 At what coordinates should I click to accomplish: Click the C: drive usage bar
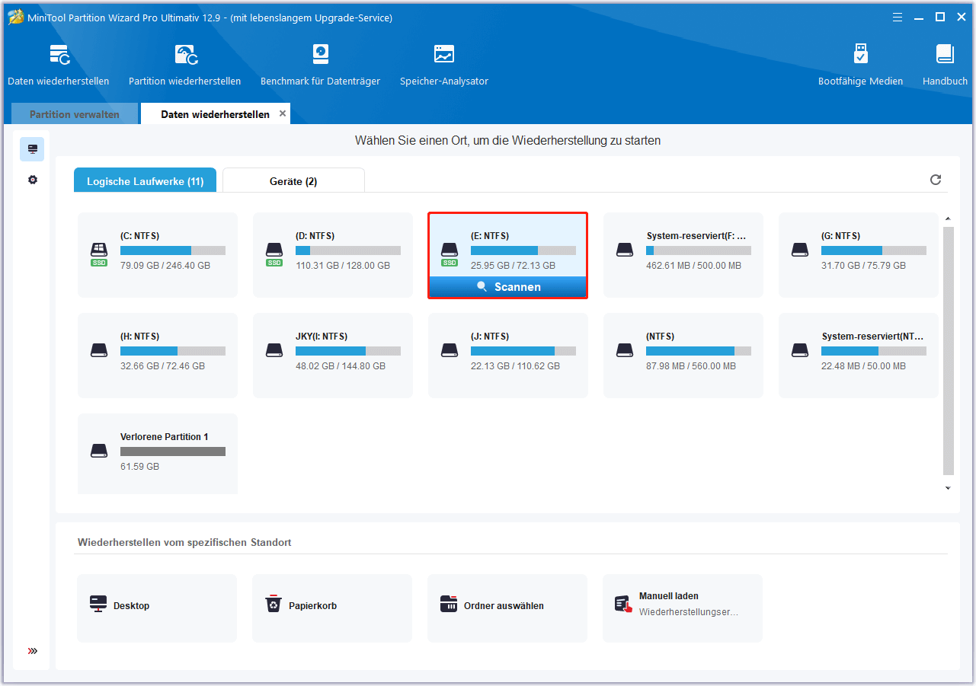pyautogui.click(x=173, y=250)
